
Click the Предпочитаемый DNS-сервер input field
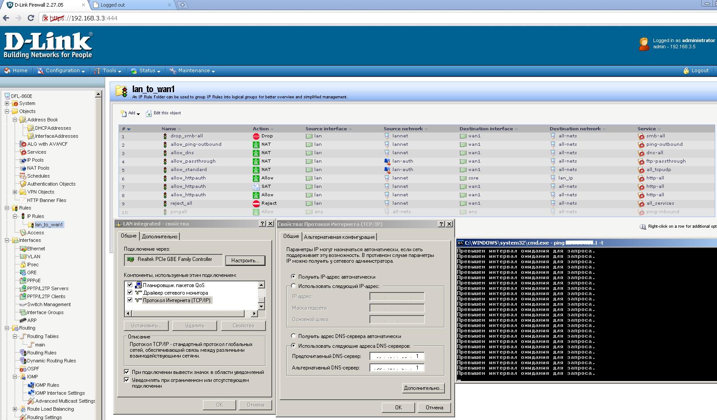tap(397, 356)
